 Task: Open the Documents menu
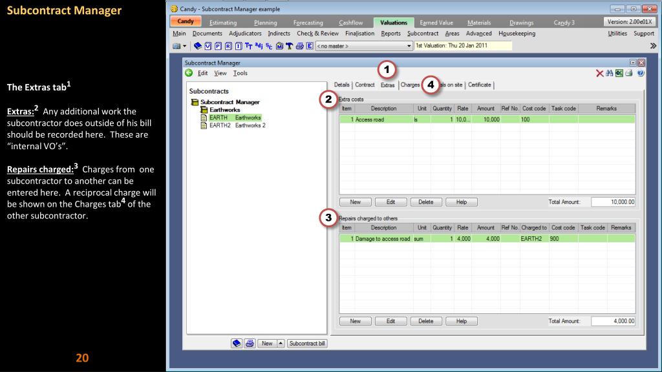(208, 34)
